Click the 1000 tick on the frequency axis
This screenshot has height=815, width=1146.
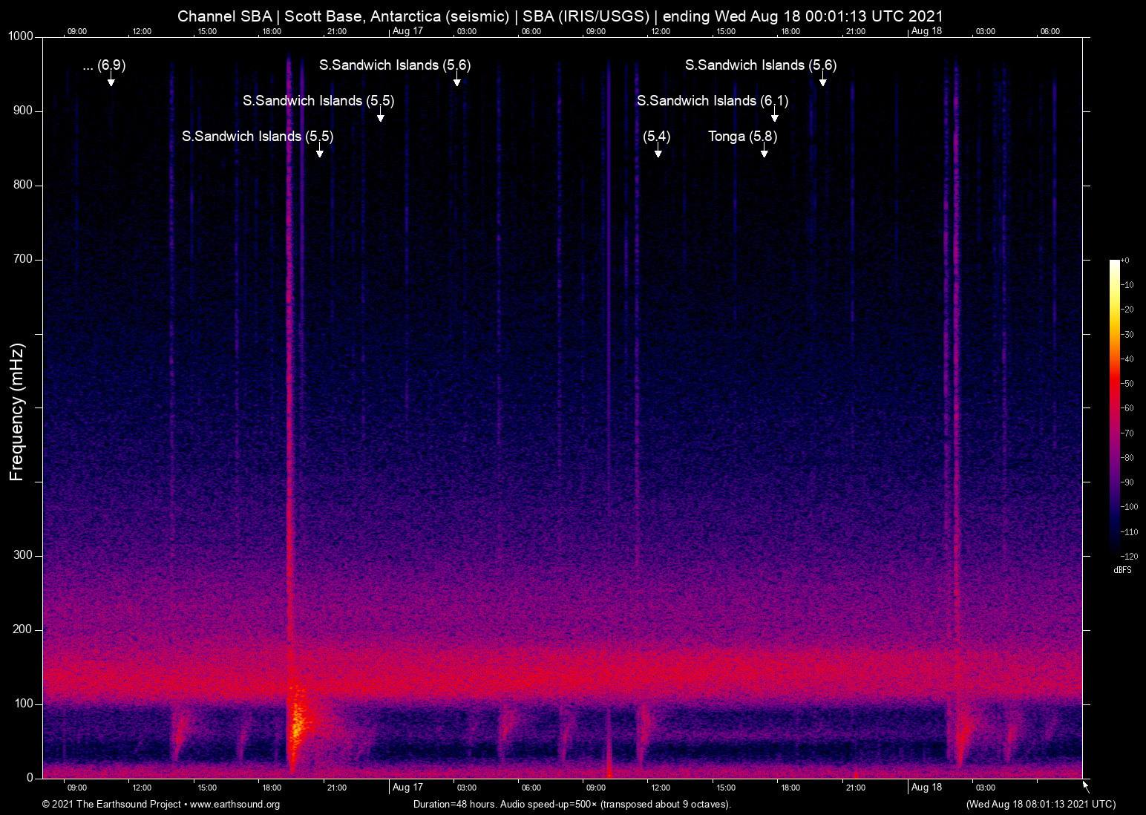point(21,36)
